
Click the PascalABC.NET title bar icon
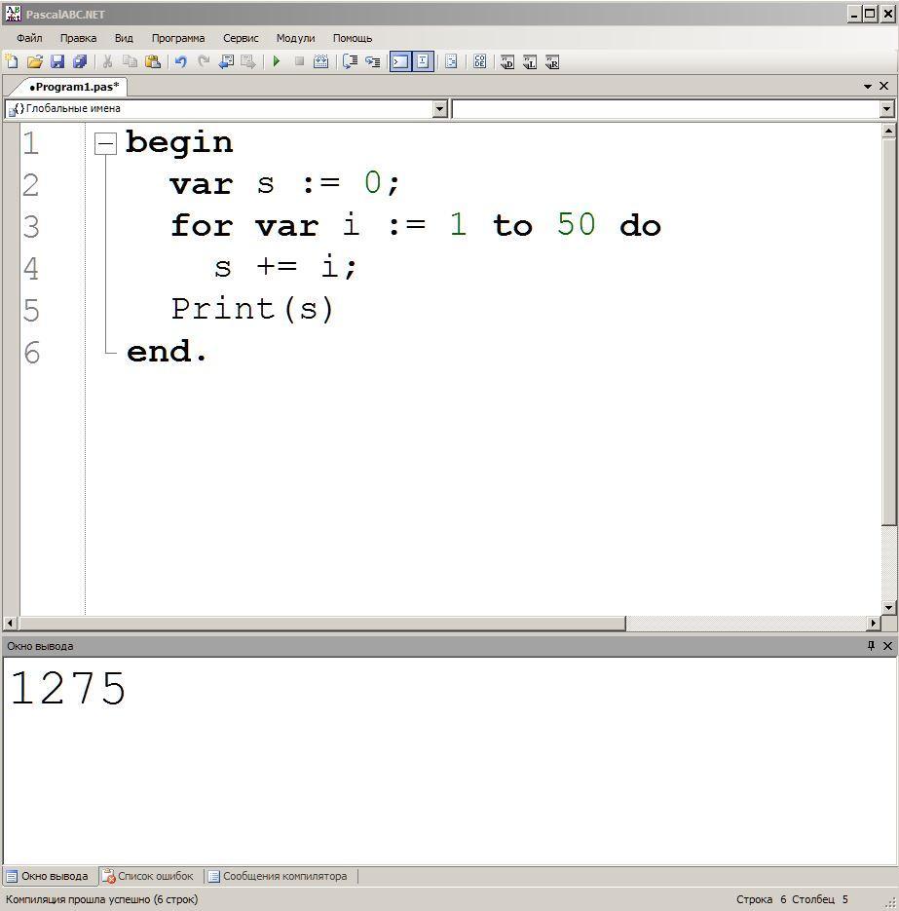(13, 14)
